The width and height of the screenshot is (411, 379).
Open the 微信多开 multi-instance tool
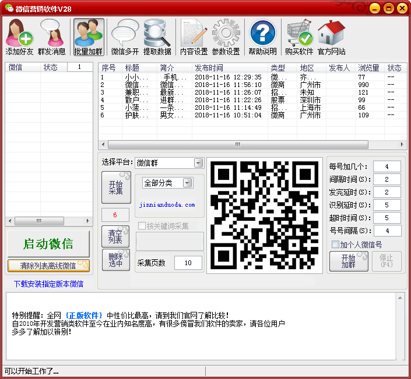(125, 37)
